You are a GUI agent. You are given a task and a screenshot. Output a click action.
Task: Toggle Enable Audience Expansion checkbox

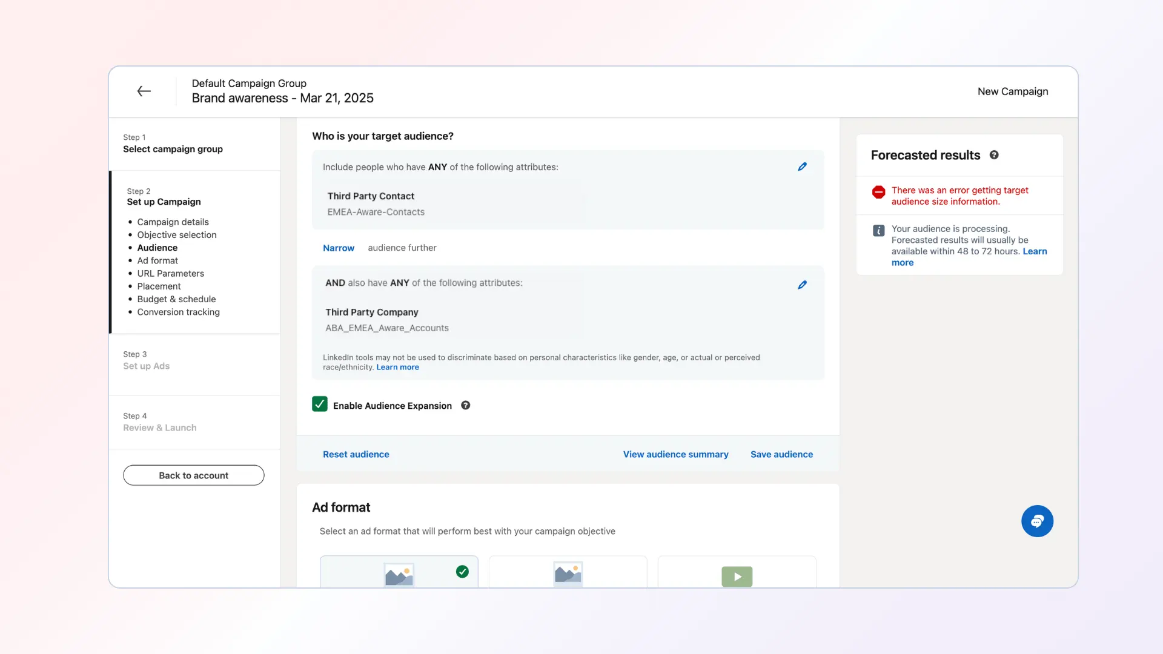pyautogui.click(x=320, y=405)
